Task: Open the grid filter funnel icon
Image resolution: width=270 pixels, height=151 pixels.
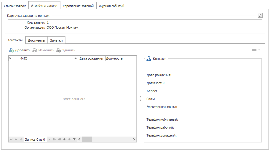Action: point(74,139)
